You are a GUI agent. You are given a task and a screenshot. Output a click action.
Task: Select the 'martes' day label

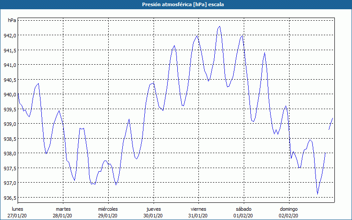63,209
